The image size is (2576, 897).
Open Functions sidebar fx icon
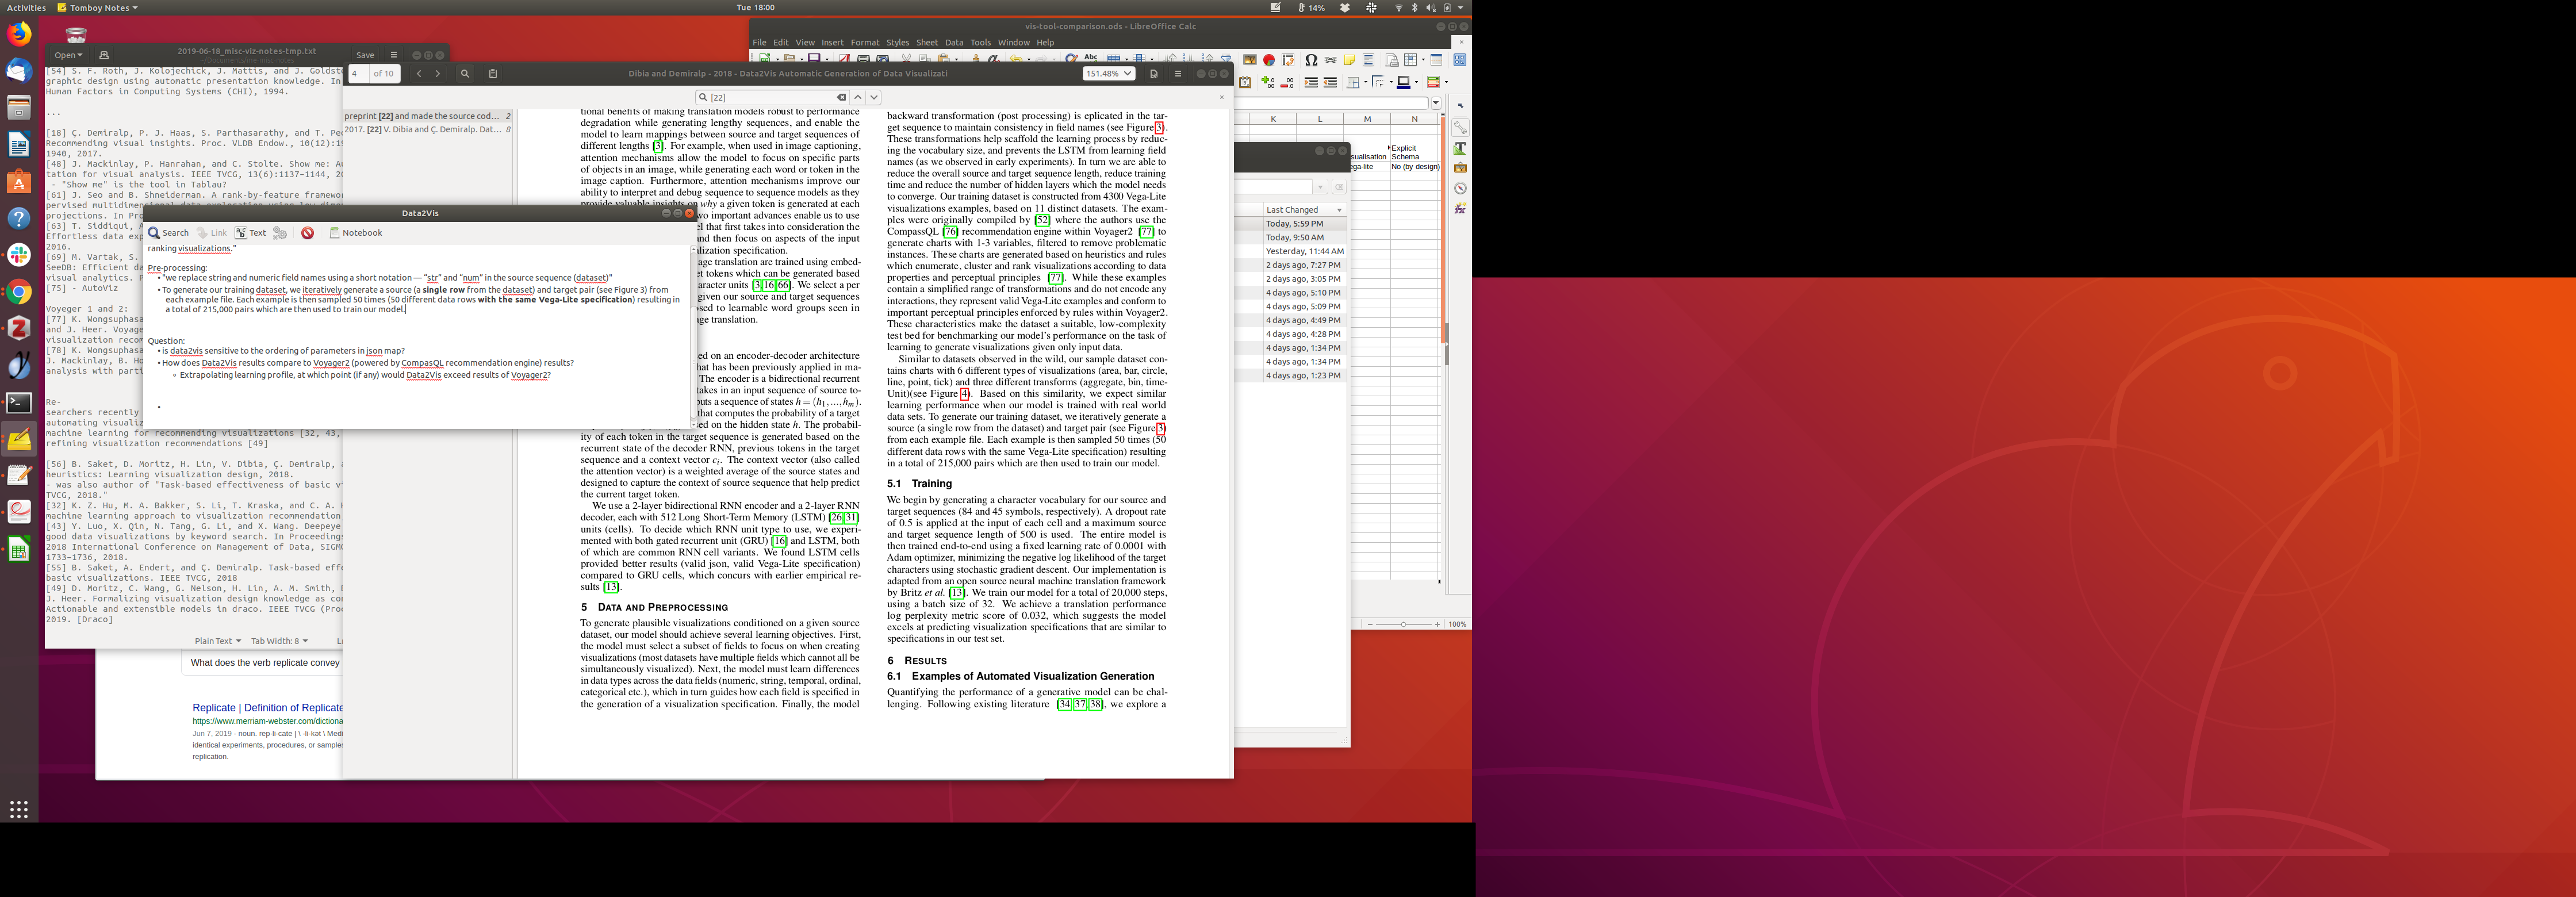[1460, 208]
